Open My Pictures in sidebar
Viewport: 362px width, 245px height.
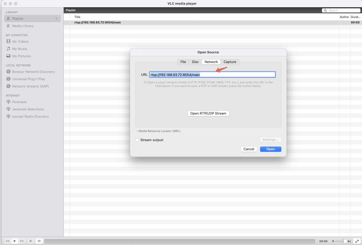(21, 56)
